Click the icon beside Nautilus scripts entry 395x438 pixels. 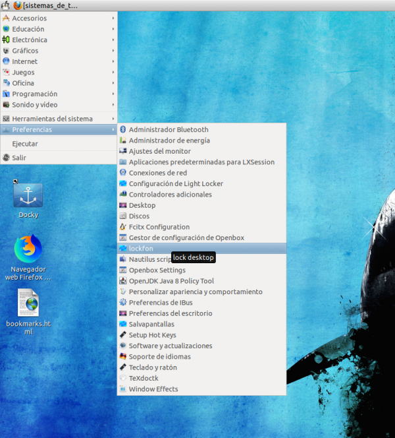pyautogui.click(x=122, y=259)
